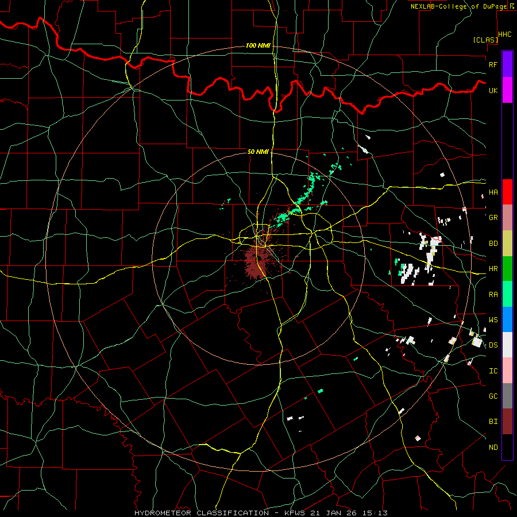Click the GC legend label
This screenshot has width=517, height=517.
(493, 396)
